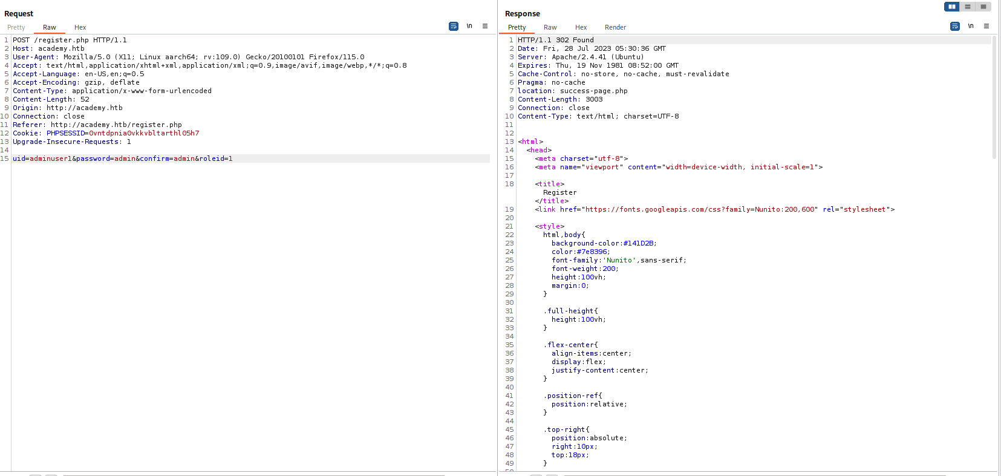Select the Response Pretty tab
1001x476 pixels.
coord(517,27)
